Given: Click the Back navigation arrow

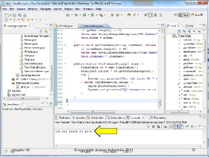Looking at the screenshot, I should tap(28, 20).
